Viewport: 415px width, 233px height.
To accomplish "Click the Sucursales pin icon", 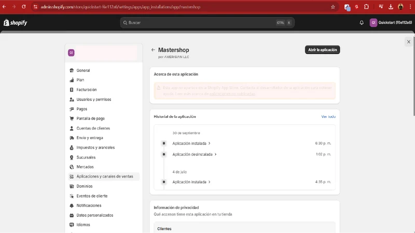I will (72, 157).
